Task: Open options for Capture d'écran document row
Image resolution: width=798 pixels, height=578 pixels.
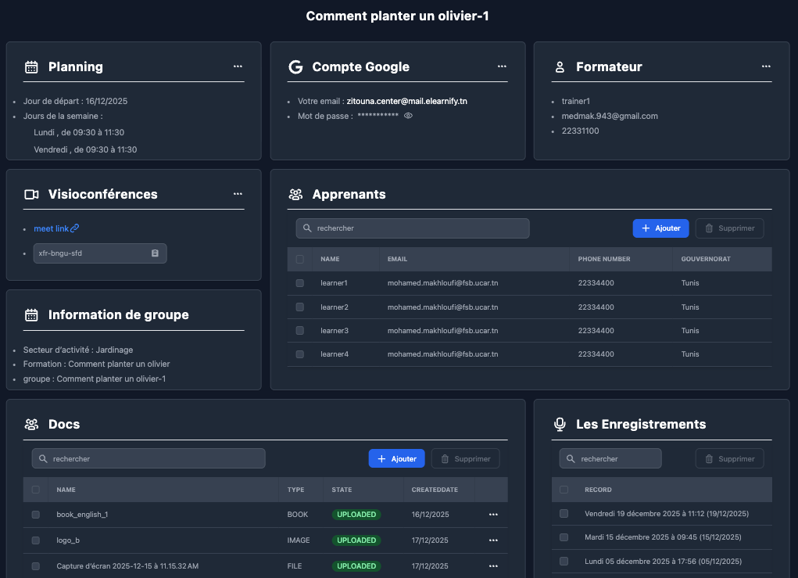Action: 493,565
